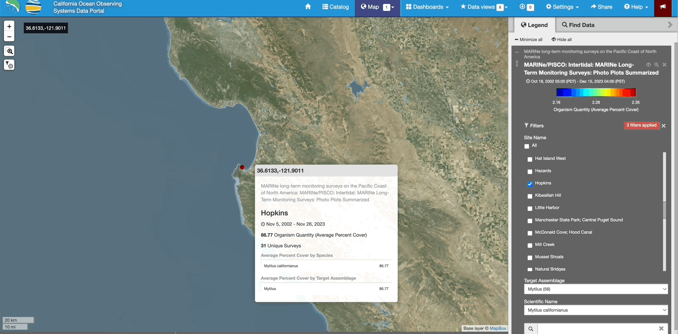Switch to the Legend tab

point(534,25)
